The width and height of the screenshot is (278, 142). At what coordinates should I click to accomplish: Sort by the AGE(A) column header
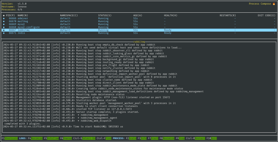pos(138,15)
